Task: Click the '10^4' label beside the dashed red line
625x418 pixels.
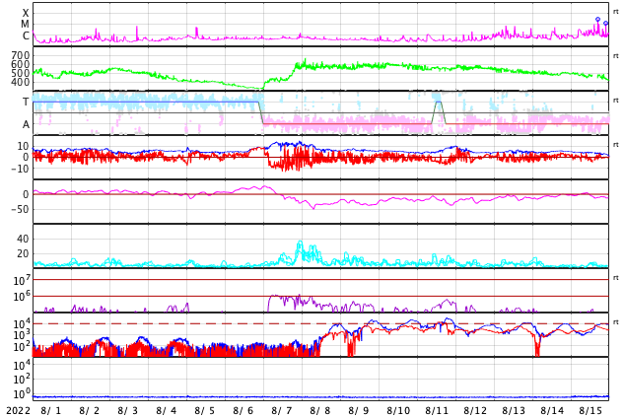Action: point(22,323)
